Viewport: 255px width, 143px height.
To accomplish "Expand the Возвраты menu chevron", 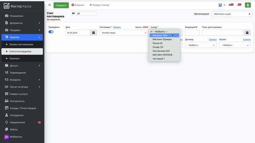I will click(x=39, y=80).
